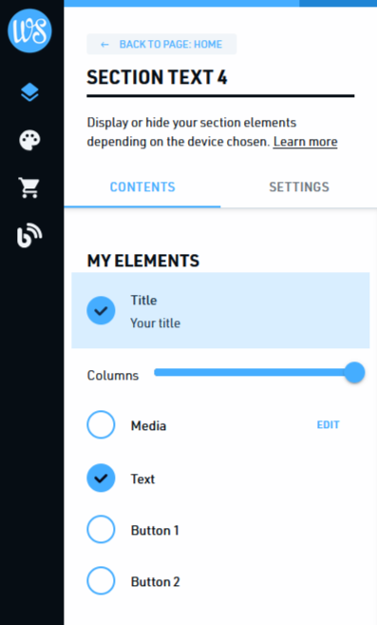
Task: Open the shopping cart store icon
Action: (x=29, y=187)
